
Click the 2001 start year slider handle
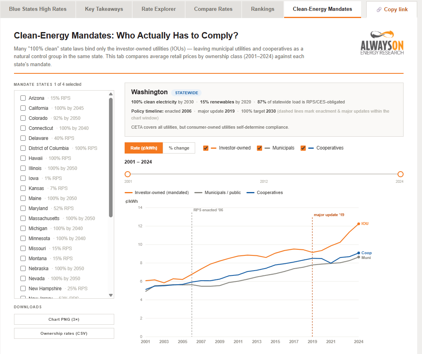point(127,174)
